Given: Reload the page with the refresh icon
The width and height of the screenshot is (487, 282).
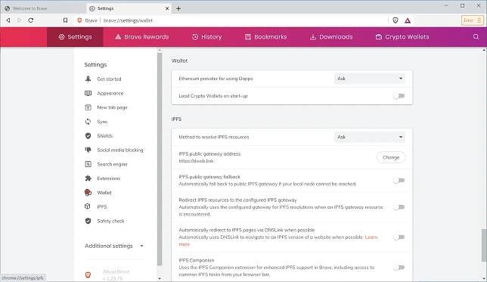Looking at the screenshot, I should (31, 20).
